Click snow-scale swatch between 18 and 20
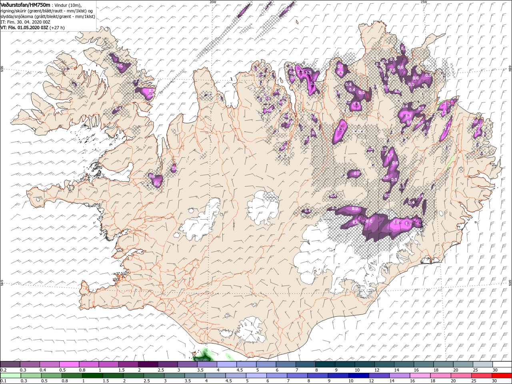 tap(442, 364)
